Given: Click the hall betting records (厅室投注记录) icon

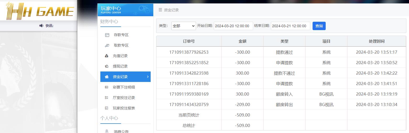Looking at the screenshot, I should click(x=107, y=98).
